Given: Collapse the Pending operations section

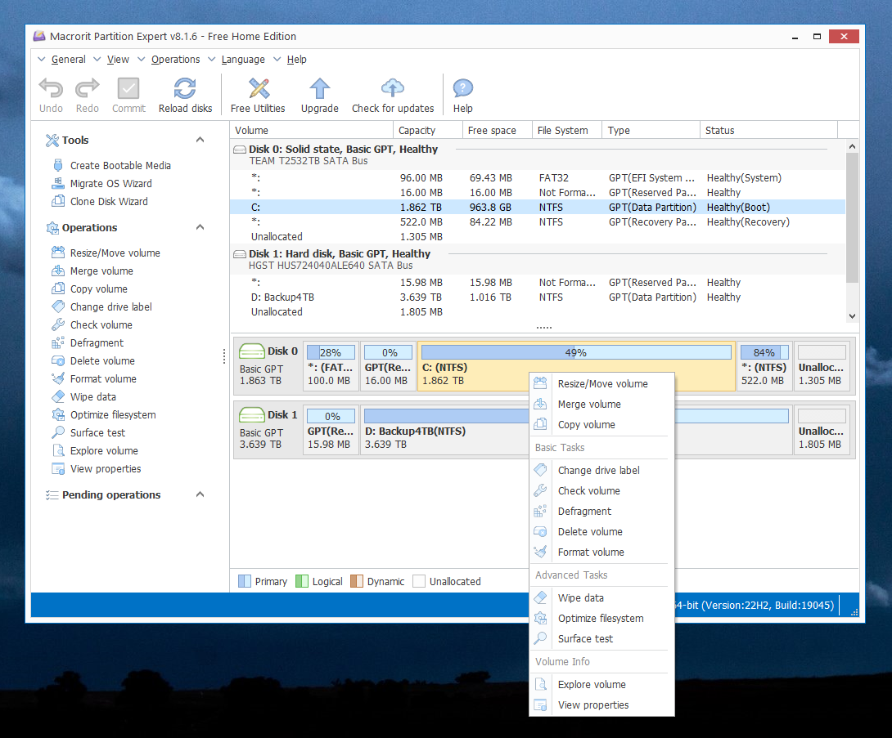Looking at the screenshot, I should click(200, 494).
